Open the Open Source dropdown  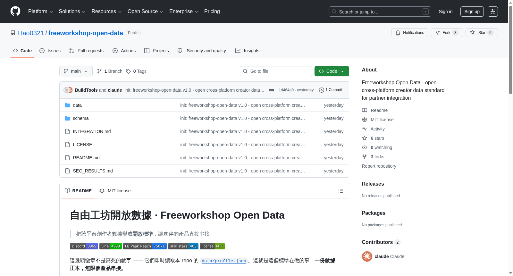146,12
